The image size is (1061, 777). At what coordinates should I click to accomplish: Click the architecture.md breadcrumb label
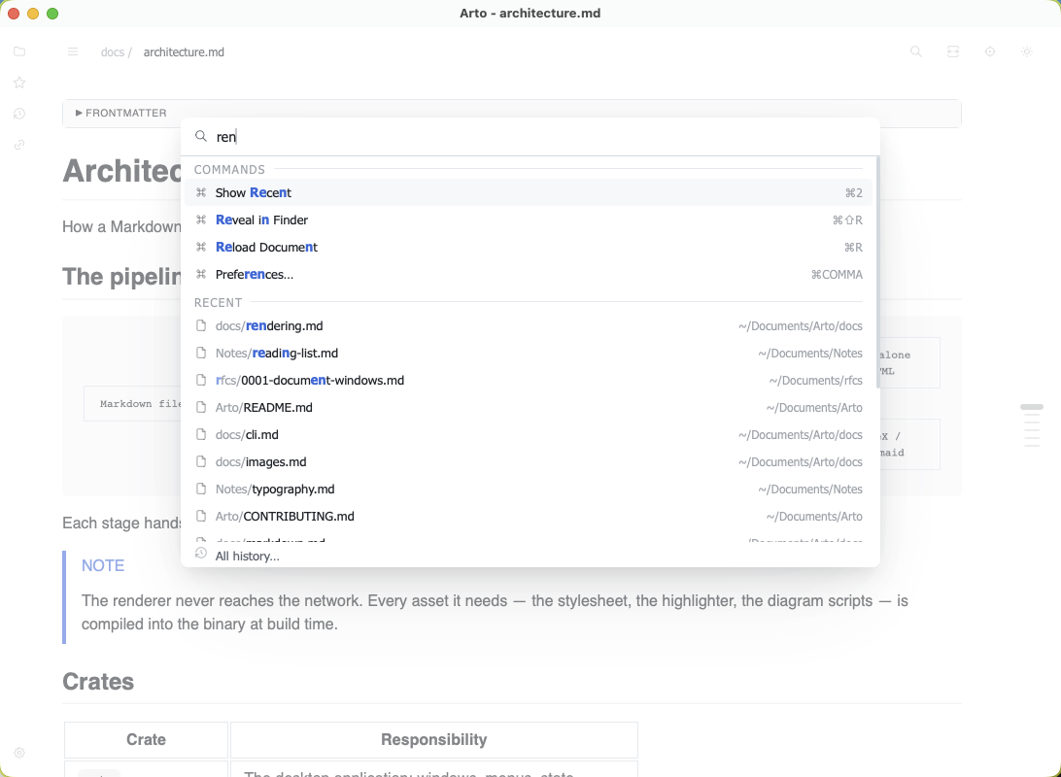tap(184, 52)
